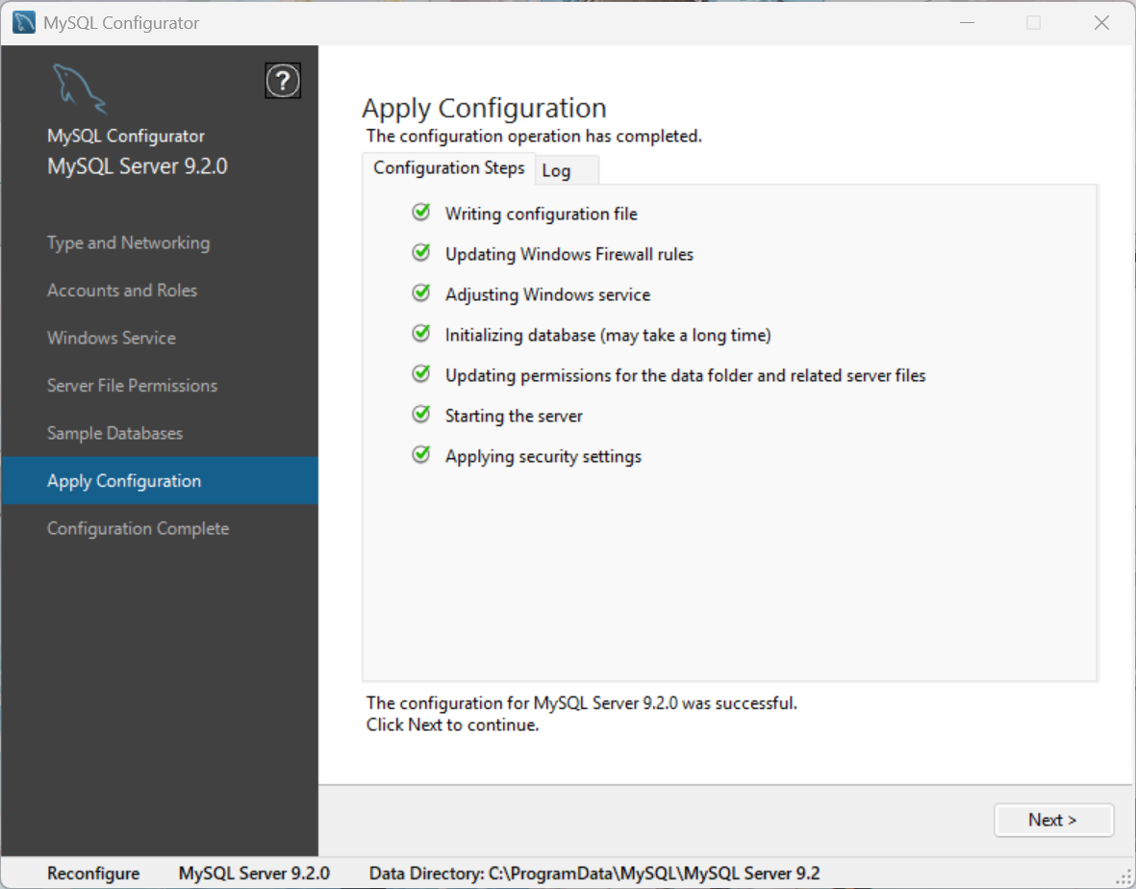Click the disabled maximize window button
The image size is (1136, 889).
(1034, 22)
